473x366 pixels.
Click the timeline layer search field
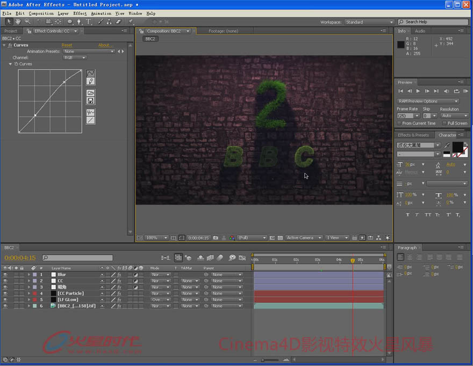click(77, 258)
